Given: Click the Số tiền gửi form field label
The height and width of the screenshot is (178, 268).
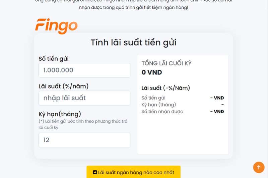Looking at the screenshot, I should tap(54, 58).
